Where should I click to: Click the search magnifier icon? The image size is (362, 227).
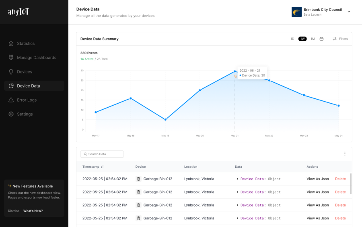pyautogui.click(x=85, y=154)
